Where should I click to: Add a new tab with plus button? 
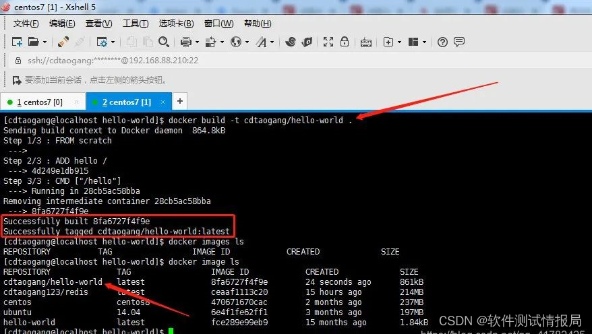(180, 101)
